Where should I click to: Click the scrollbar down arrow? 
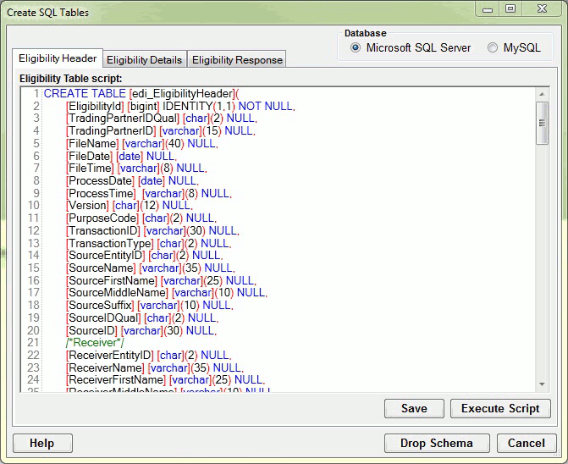click(543, 384)
